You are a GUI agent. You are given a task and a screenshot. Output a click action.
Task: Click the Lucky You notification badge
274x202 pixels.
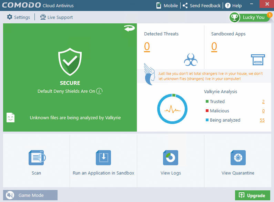(270, 15)
